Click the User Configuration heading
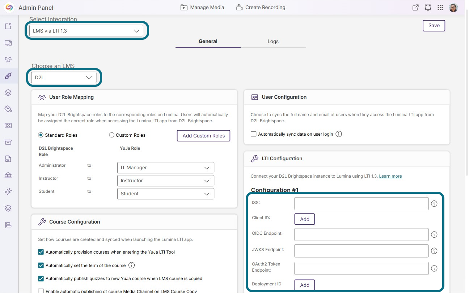Image resolution: width=469 pixels, height=293 pixels. [284, 97]
